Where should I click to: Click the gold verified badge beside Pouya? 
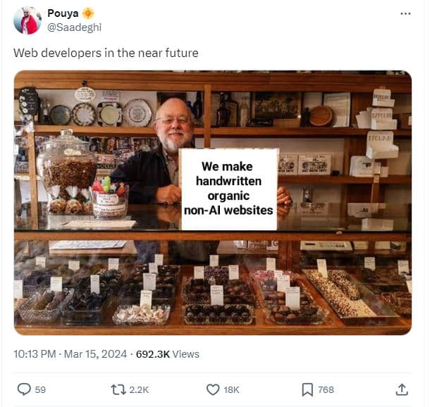(88, 13)
